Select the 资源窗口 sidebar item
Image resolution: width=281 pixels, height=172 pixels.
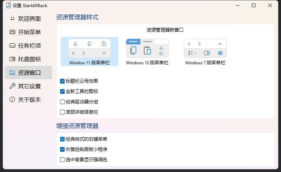click(28, 72)
